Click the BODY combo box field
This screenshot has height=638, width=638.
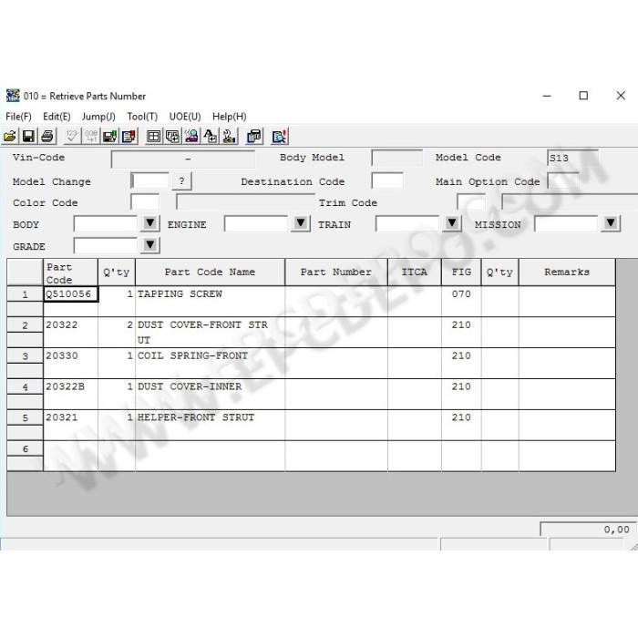click(x=107, y=223)
